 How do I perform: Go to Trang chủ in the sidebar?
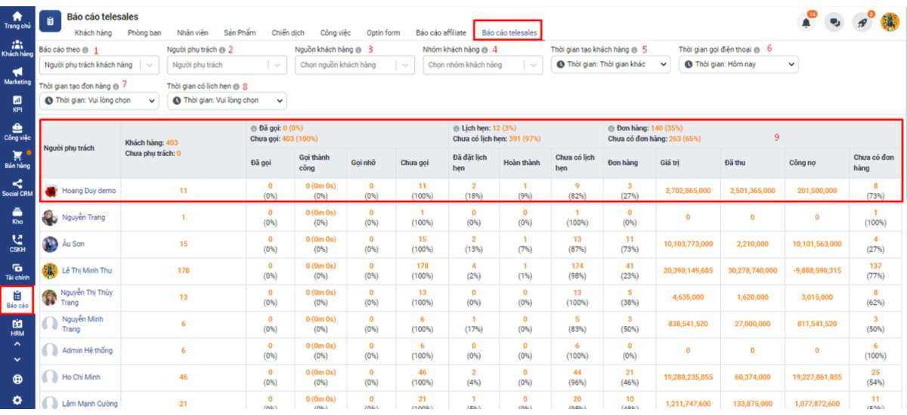pos(17,20)
